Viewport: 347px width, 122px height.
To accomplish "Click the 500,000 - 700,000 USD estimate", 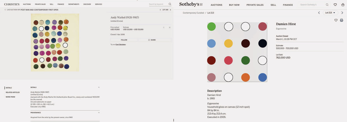I will point(287,49).
